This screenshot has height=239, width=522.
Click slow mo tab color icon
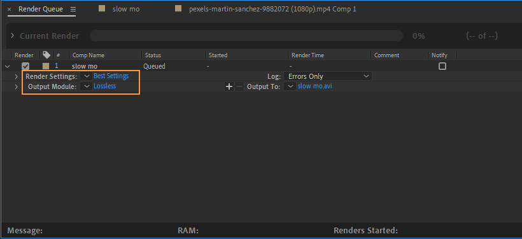point(102,9)
